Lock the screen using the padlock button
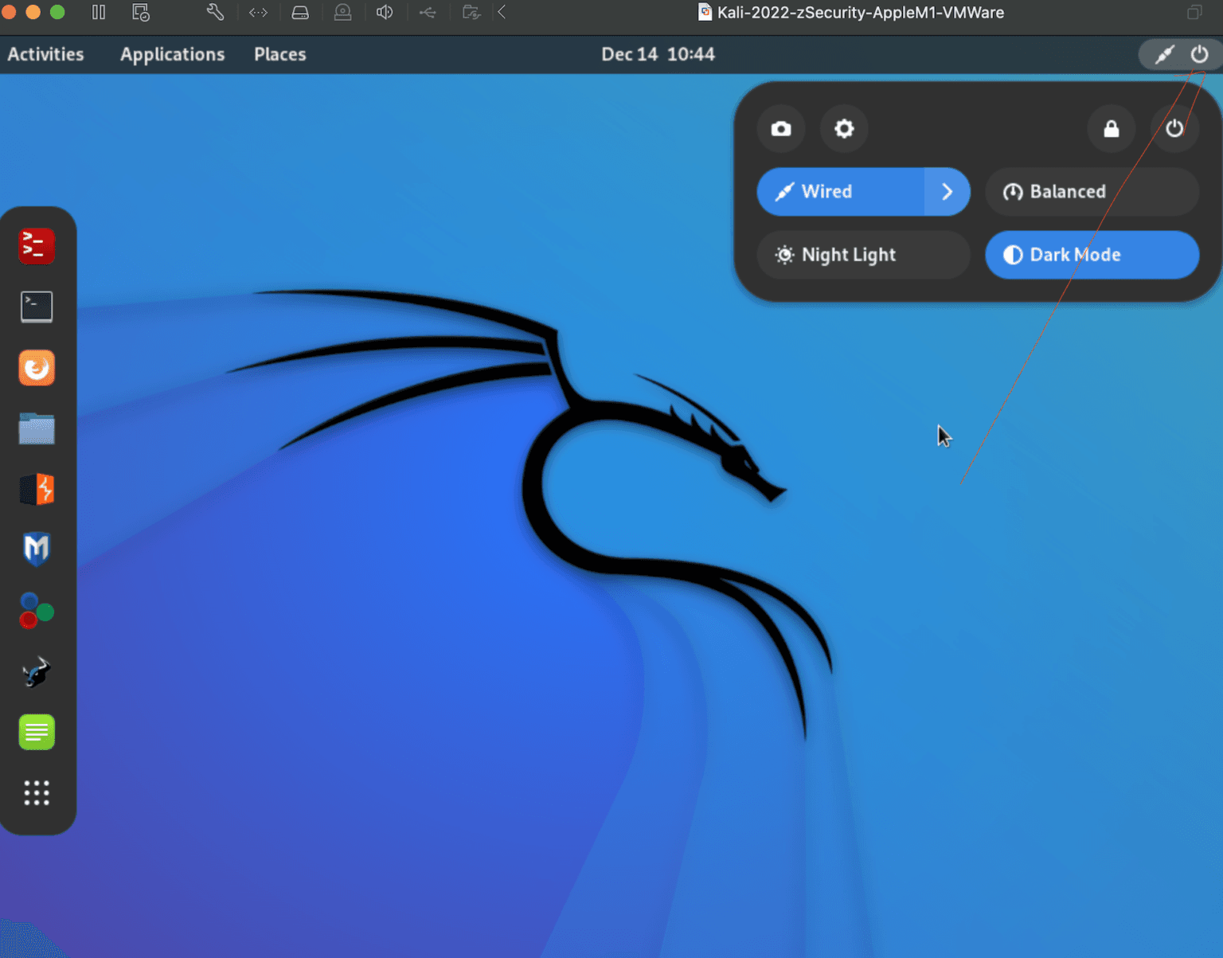 pos(1112,128)
